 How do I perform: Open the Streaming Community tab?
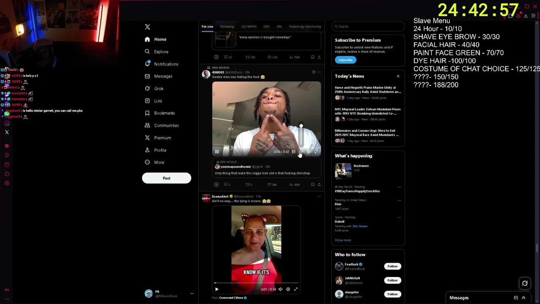pos(305,27)
